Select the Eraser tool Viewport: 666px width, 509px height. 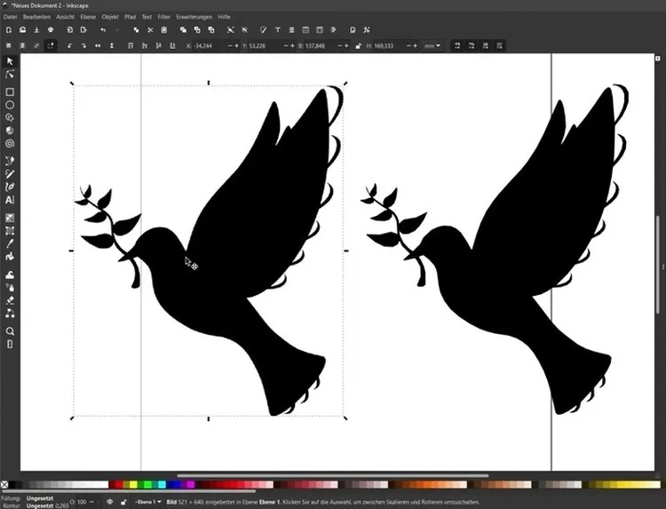[10, 300]
